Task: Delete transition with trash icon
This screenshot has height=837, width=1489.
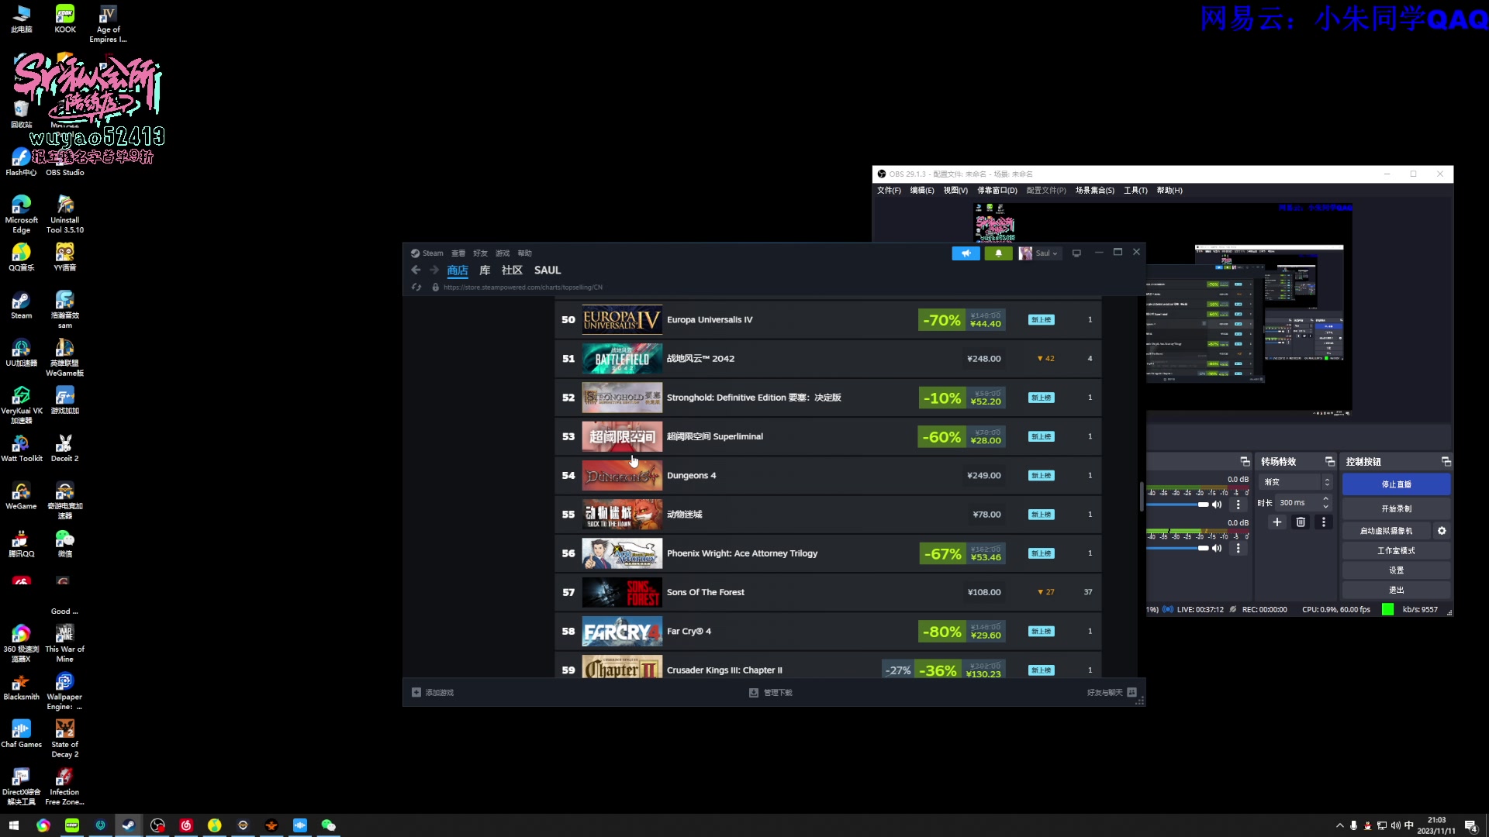Action: [1301, 522]
